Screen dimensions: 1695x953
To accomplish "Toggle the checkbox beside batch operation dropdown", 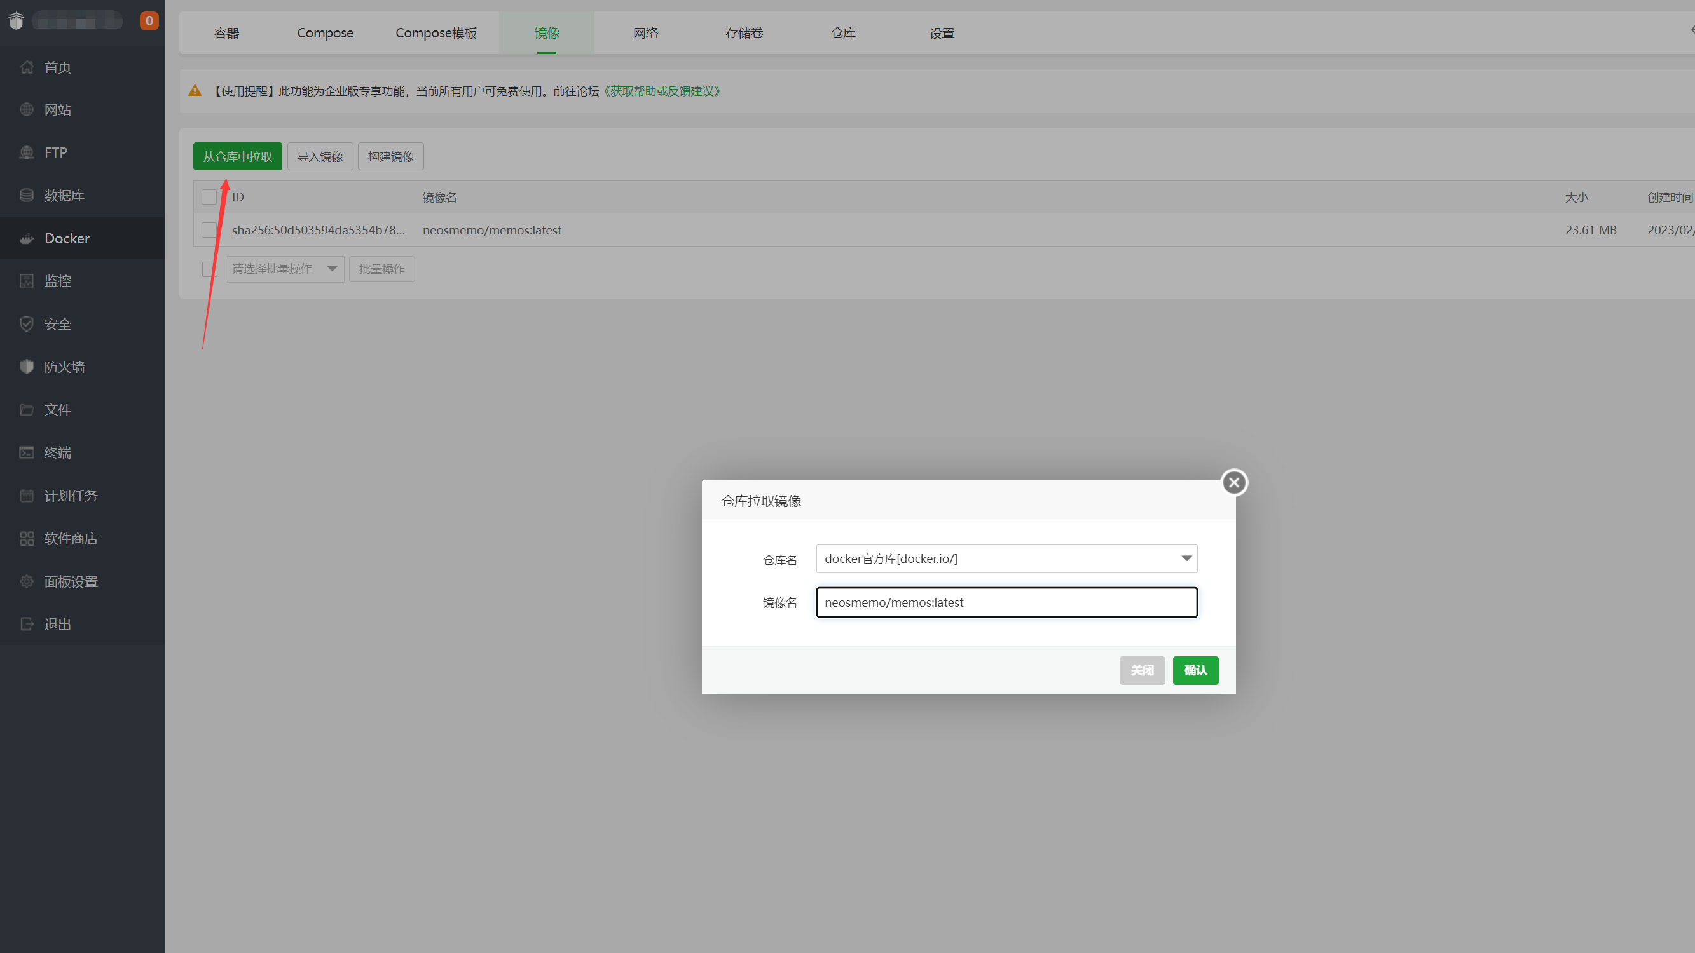I will [x=209, y=269].
